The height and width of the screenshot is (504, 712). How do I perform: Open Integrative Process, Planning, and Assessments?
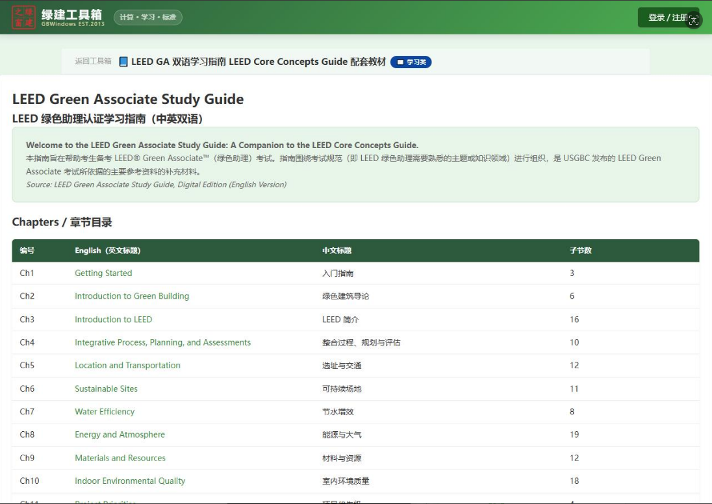pos(162,343)
